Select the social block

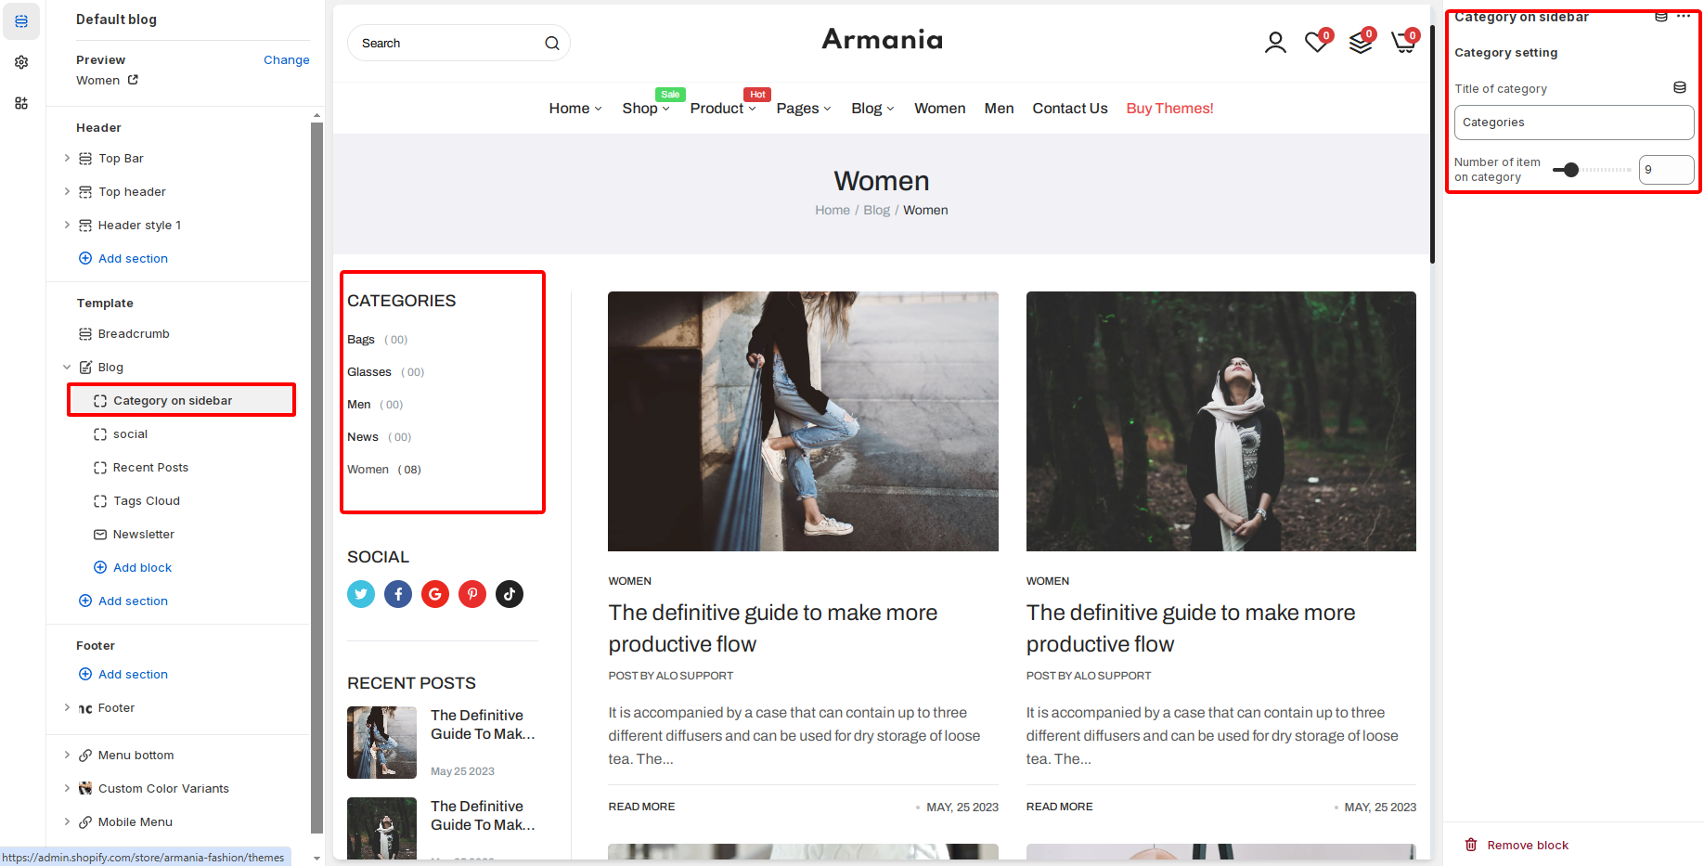(x=130, y=434)
